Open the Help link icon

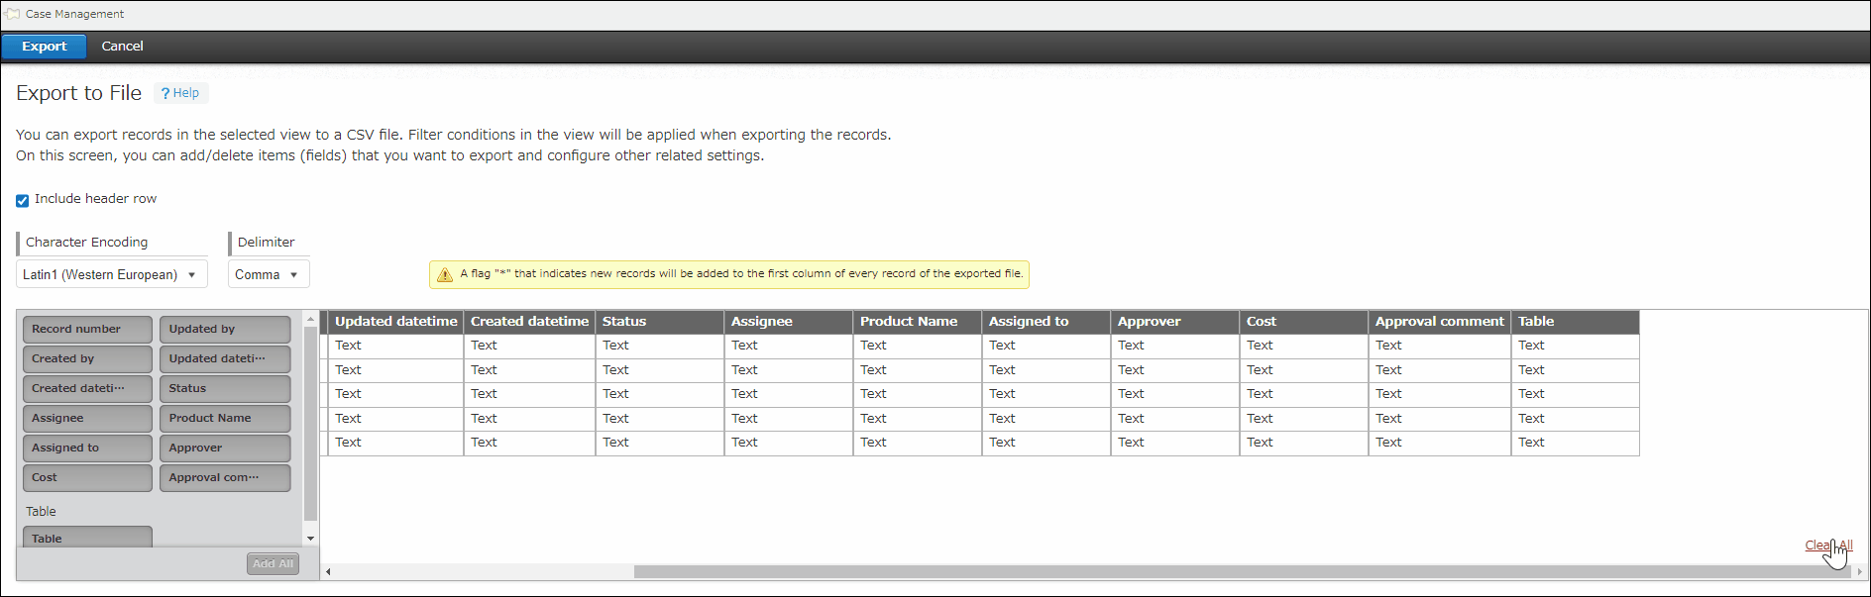pyautogui.click(x=165, y=93)
